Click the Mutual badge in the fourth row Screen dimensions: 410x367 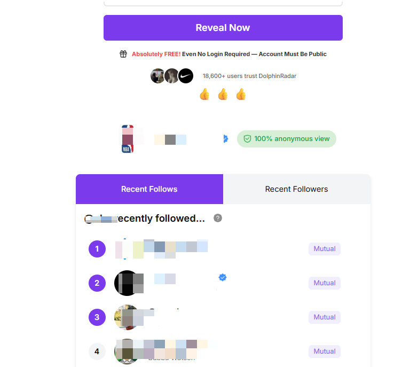pyautogui.click(x=324, y=352)
